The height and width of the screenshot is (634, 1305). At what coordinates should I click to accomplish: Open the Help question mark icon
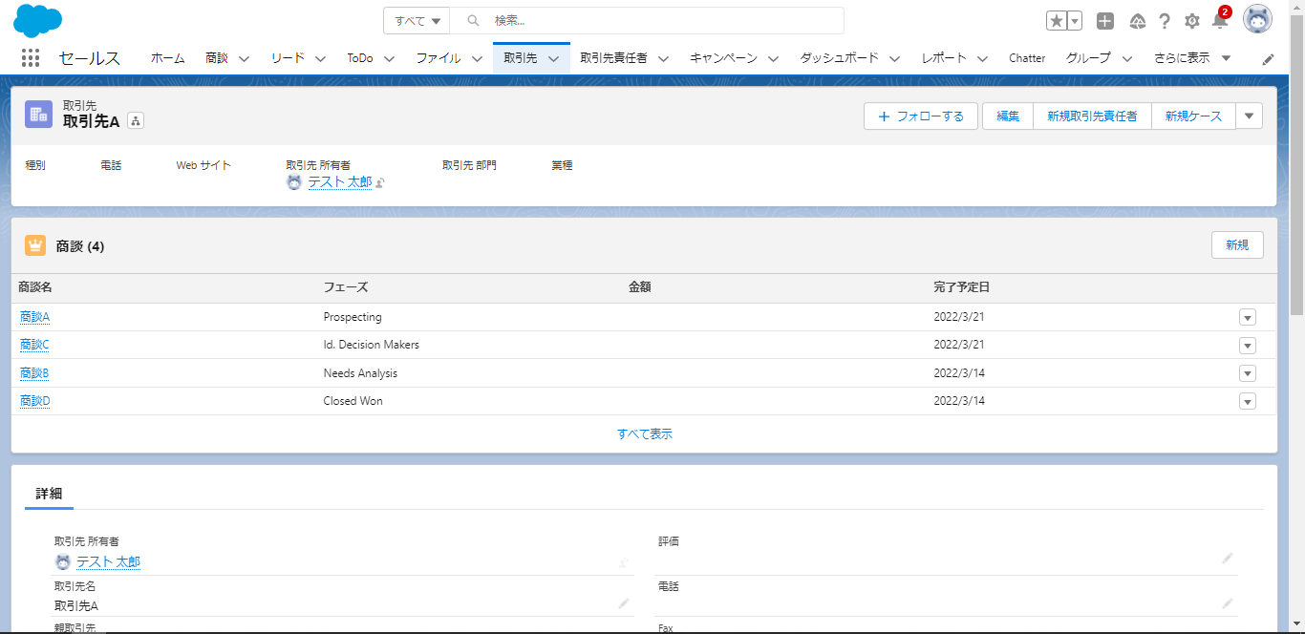tap(1165, 21)
